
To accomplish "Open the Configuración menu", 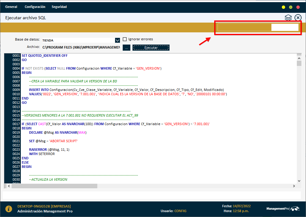I will (35, 6).
